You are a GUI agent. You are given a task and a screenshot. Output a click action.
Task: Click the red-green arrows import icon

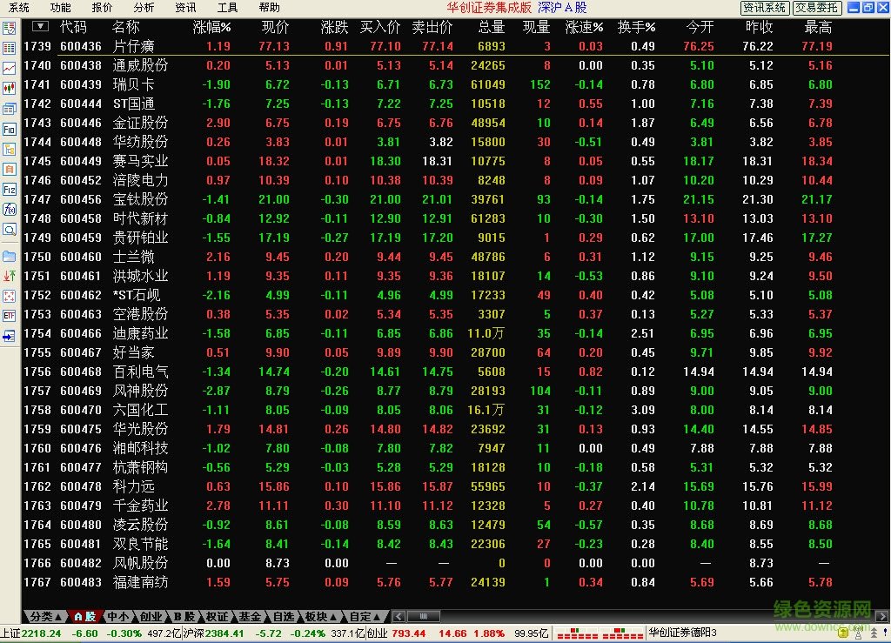point(11,274)
